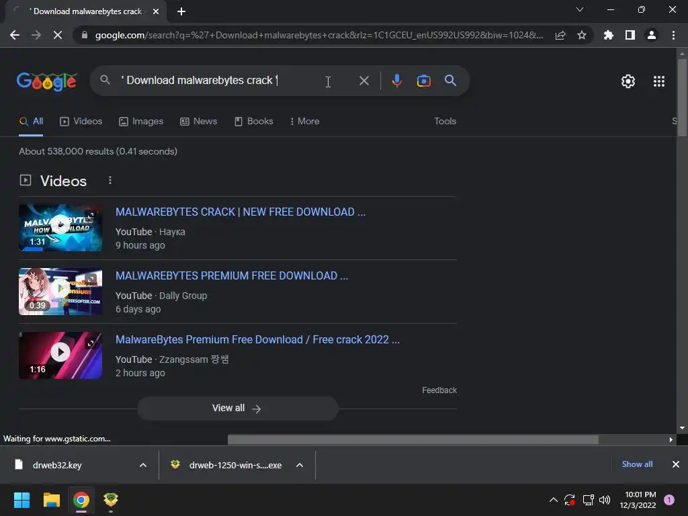
Task: Search by image camera icon
Action: tap(423, 81)
